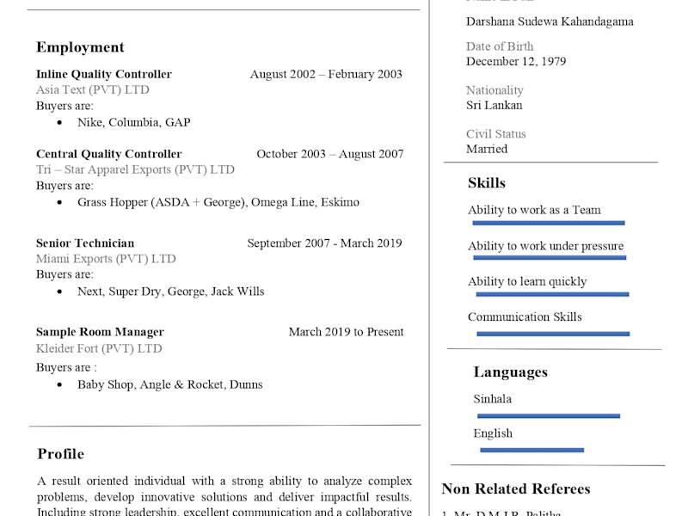The height and width of the screenshot is (516, 688).
Task: Click the Ability to learn quickly skill bar
Action: point(552,294)
